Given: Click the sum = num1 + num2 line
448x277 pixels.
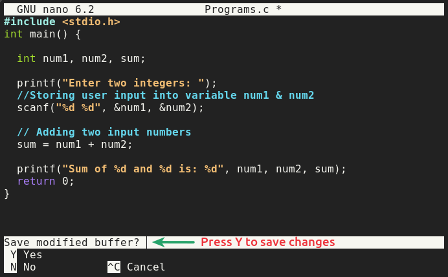Looking at the screenshot, I should click(x=75, y=145).
